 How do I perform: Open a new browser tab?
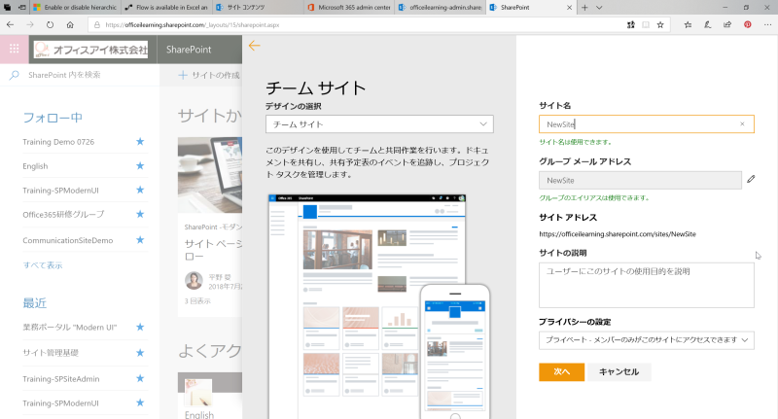(584, 8)
